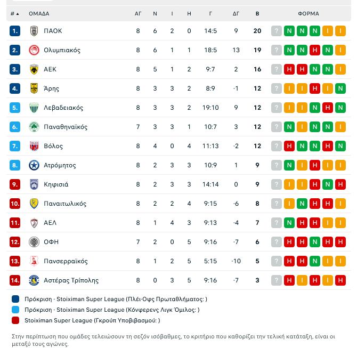The height and width of the screenshot is (348, 357).
Task: Sort the table by the # rank column
Action: click(15, 13)
